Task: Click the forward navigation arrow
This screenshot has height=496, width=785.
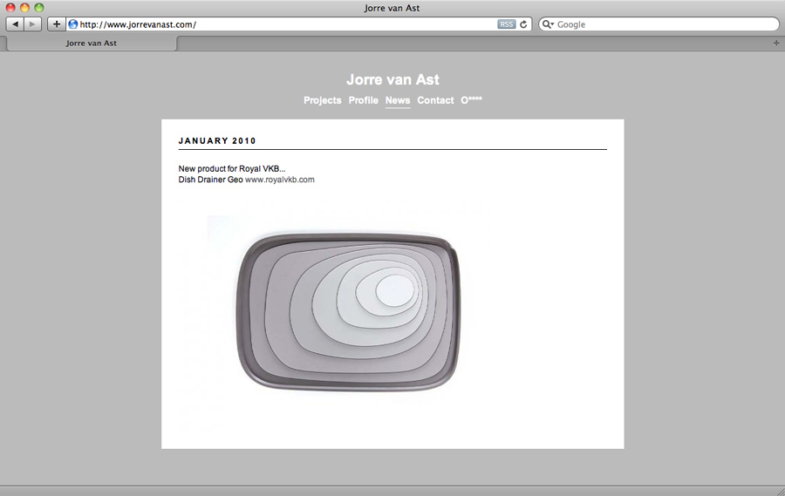Action: [32, 24]
